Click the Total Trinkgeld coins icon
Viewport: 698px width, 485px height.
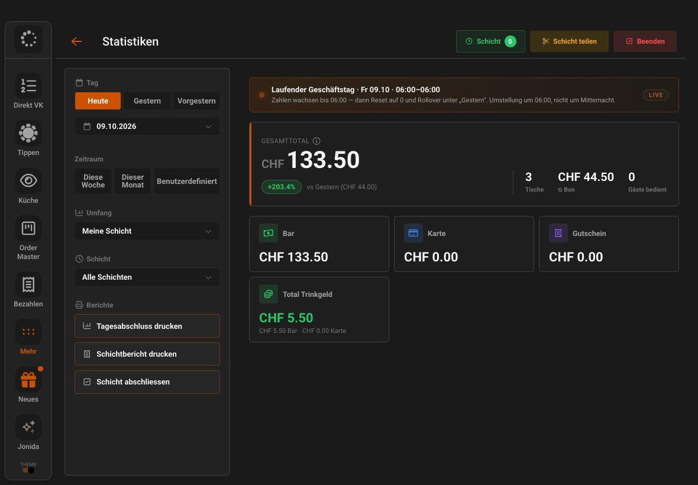click(x=269, y=294)
